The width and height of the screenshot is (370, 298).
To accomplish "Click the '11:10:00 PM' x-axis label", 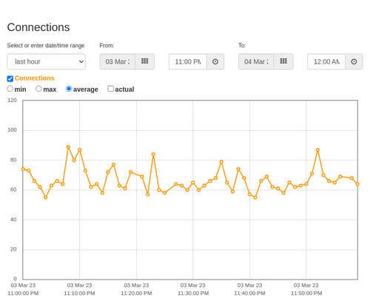I will click(x=79, y=294).
